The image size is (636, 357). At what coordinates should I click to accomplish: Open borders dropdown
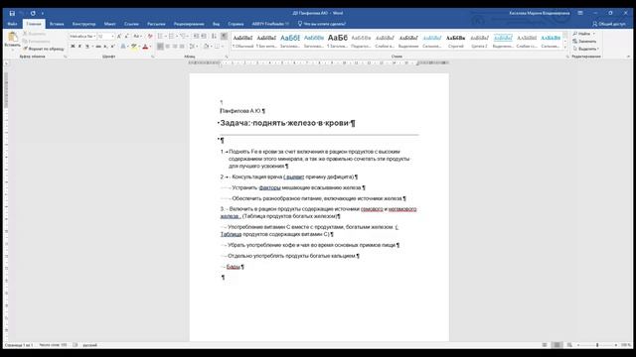(223, 47)
